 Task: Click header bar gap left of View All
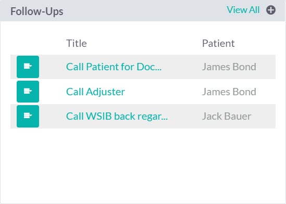tap(145, 10)
